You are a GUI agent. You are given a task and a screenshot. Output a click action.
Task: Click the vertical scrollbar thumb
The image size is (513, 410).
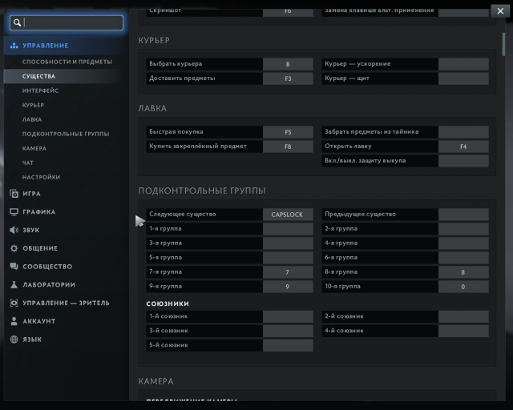(503, 44)
